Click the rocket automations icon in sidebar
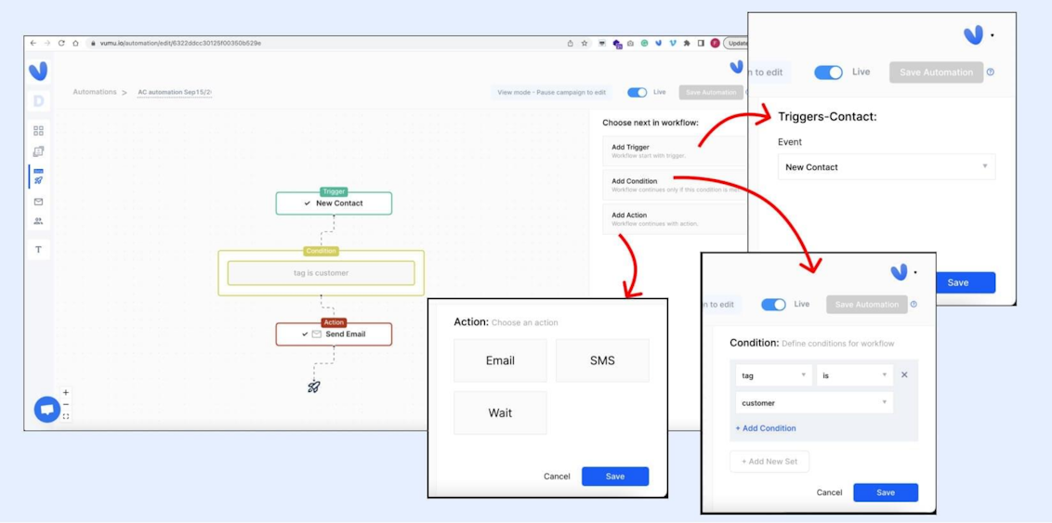This screenshot has height=523, width=1052. point(38,179)
